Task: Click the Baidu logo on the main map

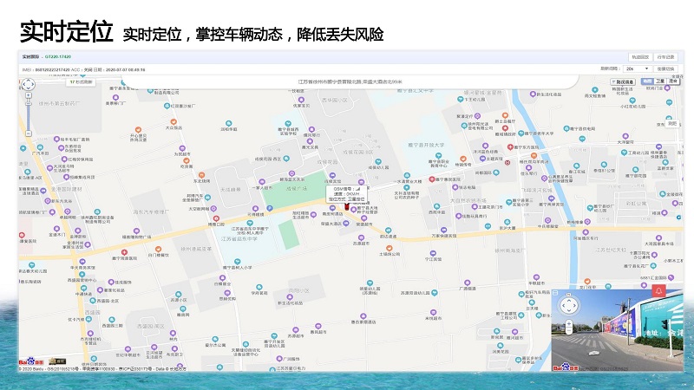Action: [x=31, y=361]
